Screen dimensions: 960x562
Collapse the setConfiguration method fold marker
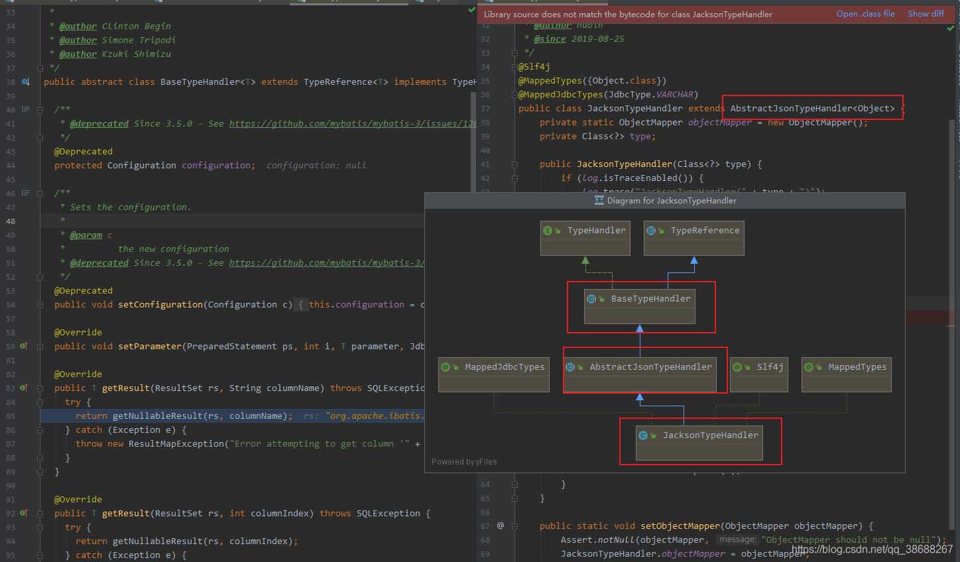40,305
